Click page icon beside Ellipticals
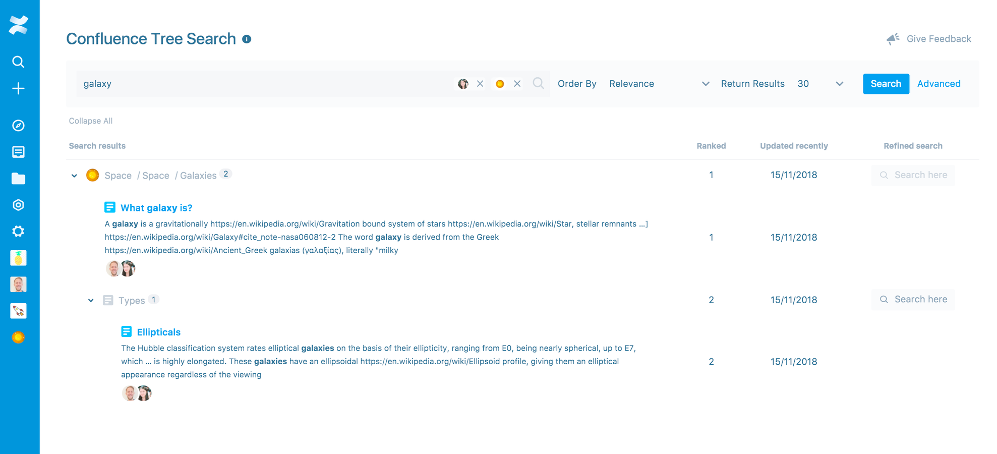The width and height of the screenshot is (997, 454). point(127,331)
